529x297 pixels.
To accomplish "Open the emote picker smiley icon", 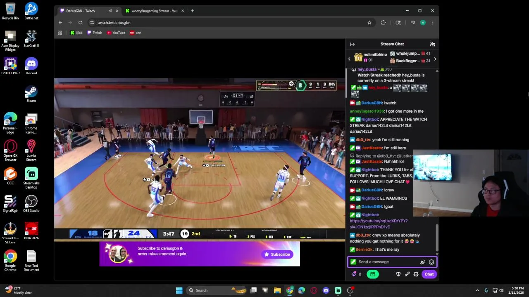I will pos(431,262).
